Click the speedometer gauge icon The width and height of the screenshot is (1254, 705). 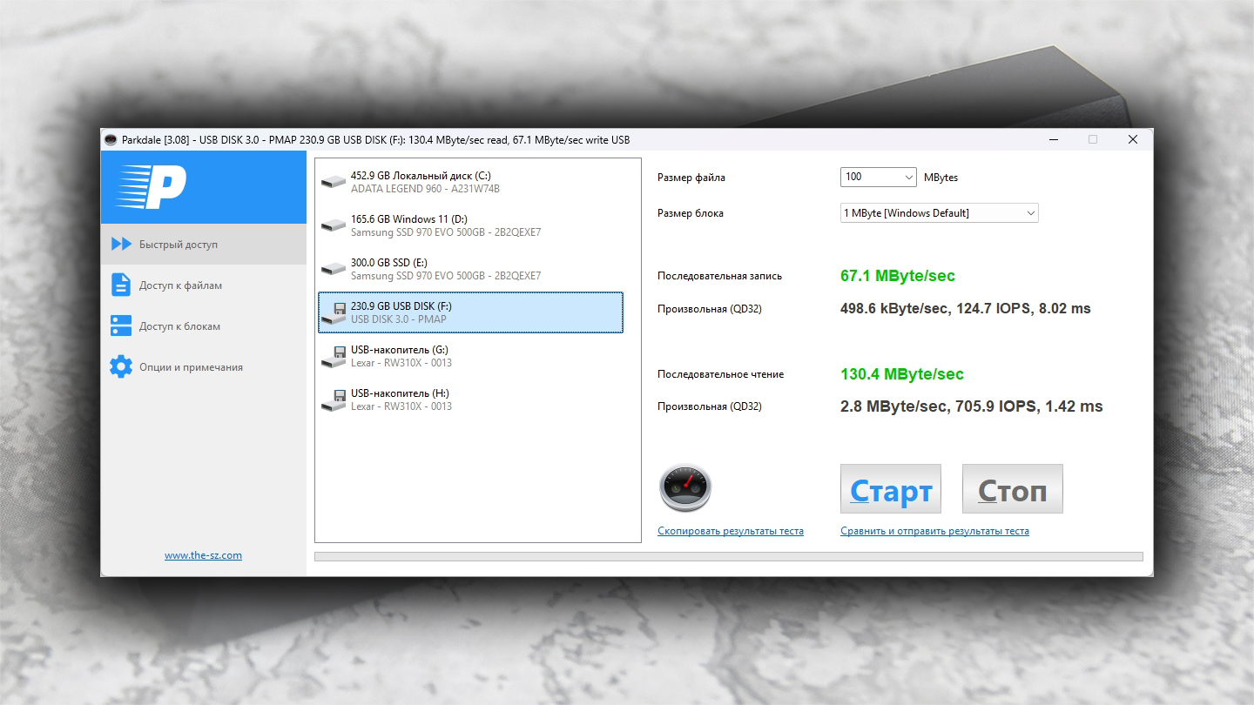pyautogui.click(x=685, y=488)
